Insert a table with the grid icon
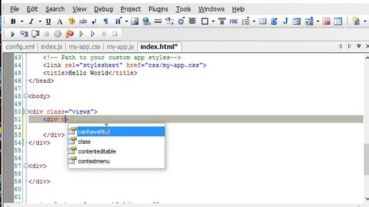 click(263, 21)
